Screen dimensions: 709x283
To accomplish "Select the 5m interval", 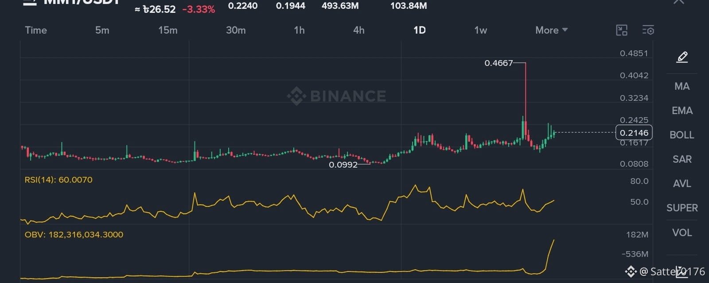I will point(102,30).
